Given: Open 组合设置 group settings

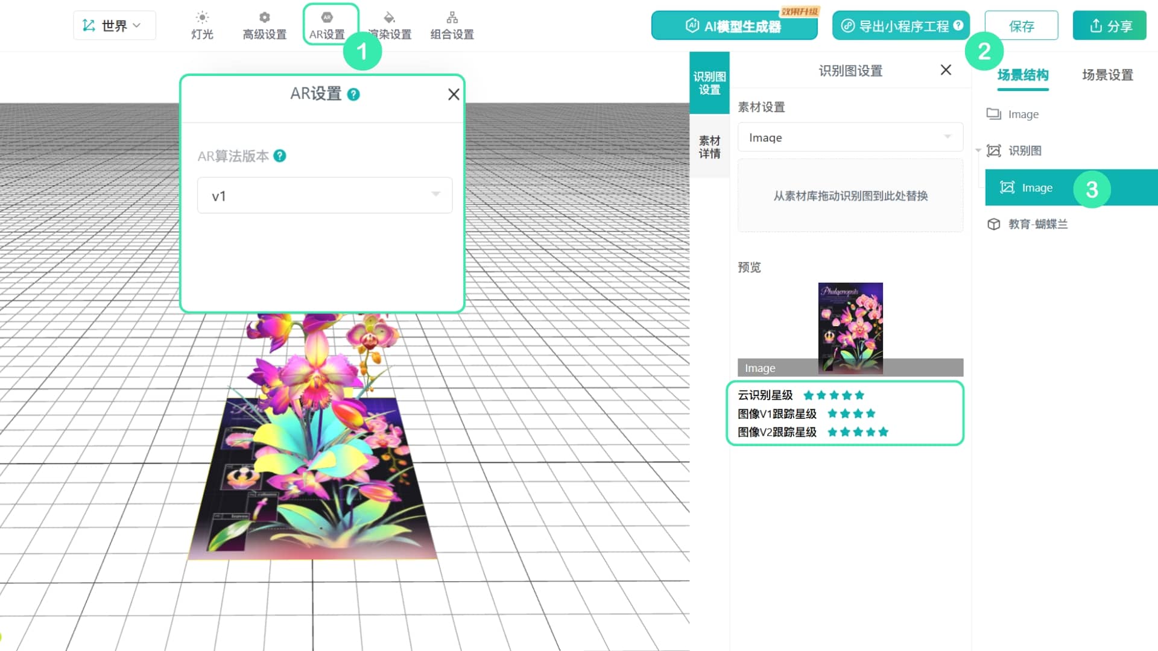Looking at the screenshot, I should [x=452, y=25].
